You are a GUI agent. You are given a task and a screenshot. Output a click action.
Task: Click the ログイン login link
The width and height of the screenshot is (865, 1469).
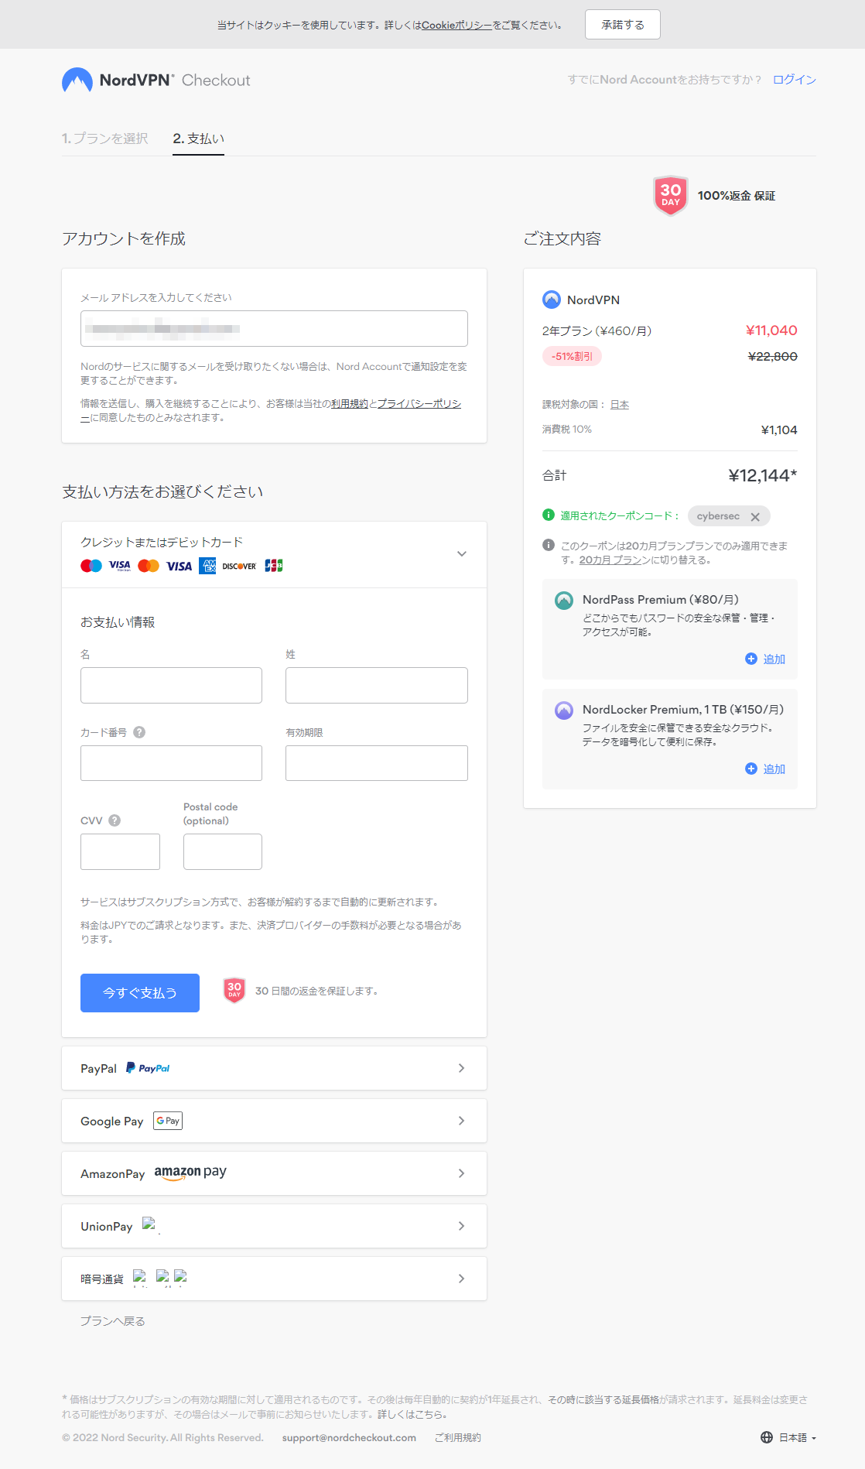pos(794,80)
